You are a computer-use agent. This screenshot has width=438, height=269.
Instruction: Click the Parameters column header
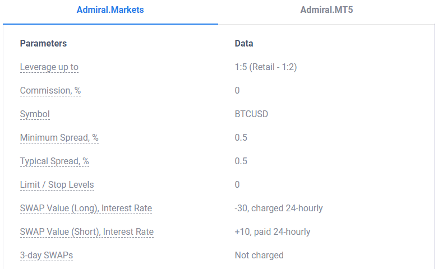point(43,44)
